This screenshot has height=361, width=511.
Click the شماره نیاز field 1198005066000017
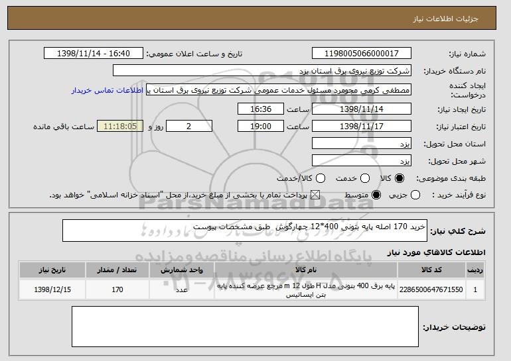[362, 54]
